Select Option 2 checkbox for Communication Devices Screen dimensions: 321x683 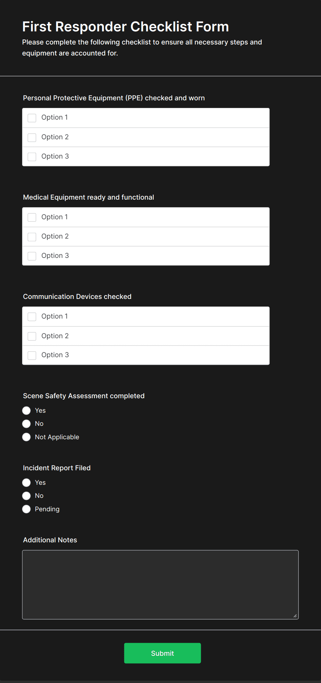(32, 336)
